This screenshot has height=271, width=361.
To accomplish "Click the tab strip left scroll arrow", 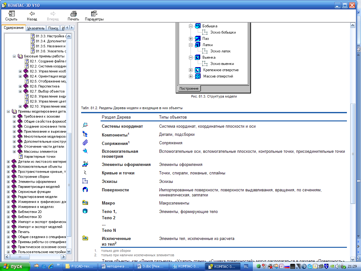I will (x=67, y=28).
